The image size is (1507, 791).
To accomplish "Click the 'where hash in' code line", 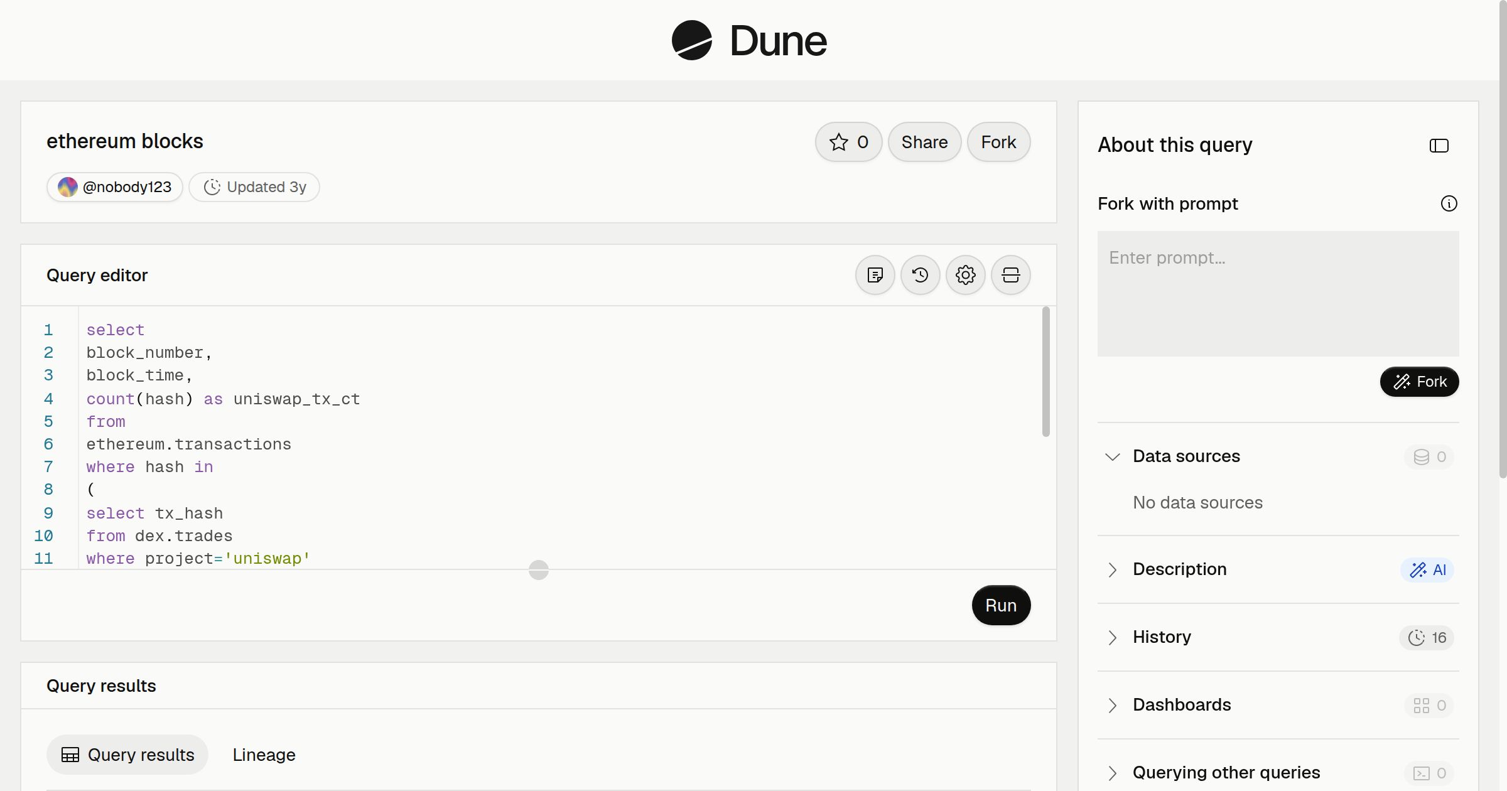I will tap(149, 467).
